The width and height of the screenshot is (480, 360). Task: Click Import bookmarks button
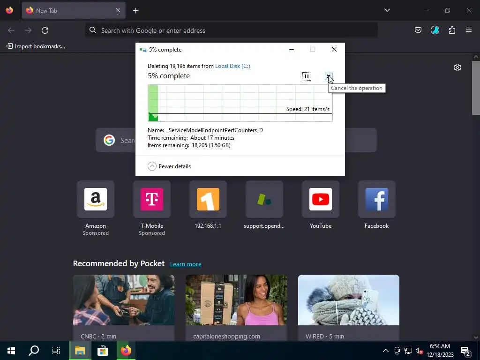(x=36, y=46)
